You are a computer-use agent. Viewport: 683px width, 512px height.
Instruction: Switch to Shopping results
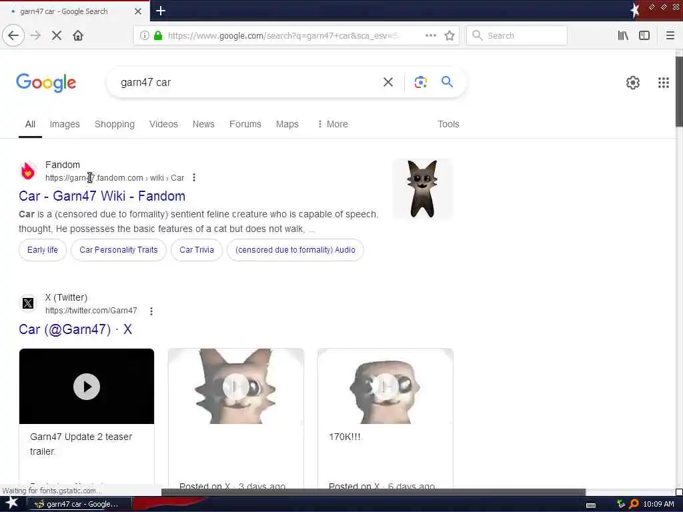point(115,124)
